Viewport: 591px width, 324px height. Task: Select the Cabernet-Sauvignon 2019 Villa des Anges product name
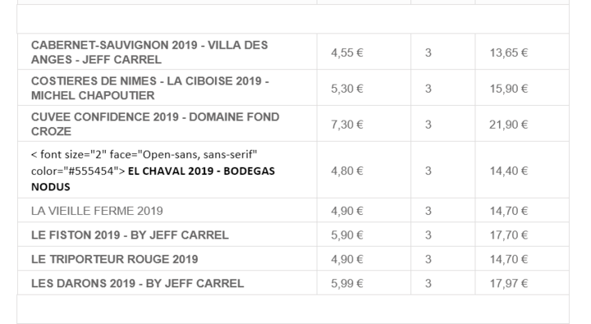pos(149,52)
